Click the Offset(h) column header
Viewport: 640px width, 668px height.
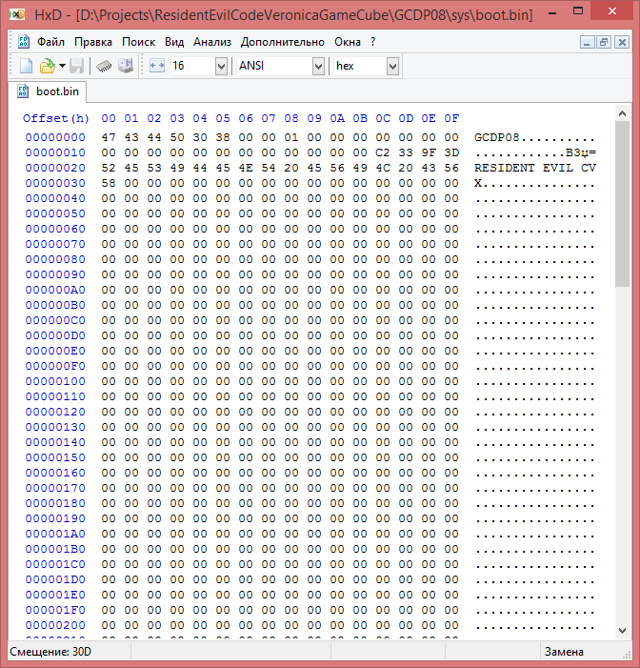56,118
